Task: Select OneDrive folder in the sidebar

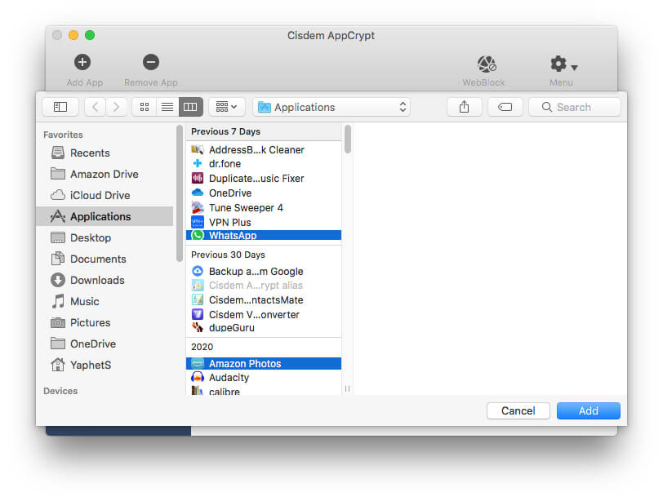Action: (x=105, y=344)
